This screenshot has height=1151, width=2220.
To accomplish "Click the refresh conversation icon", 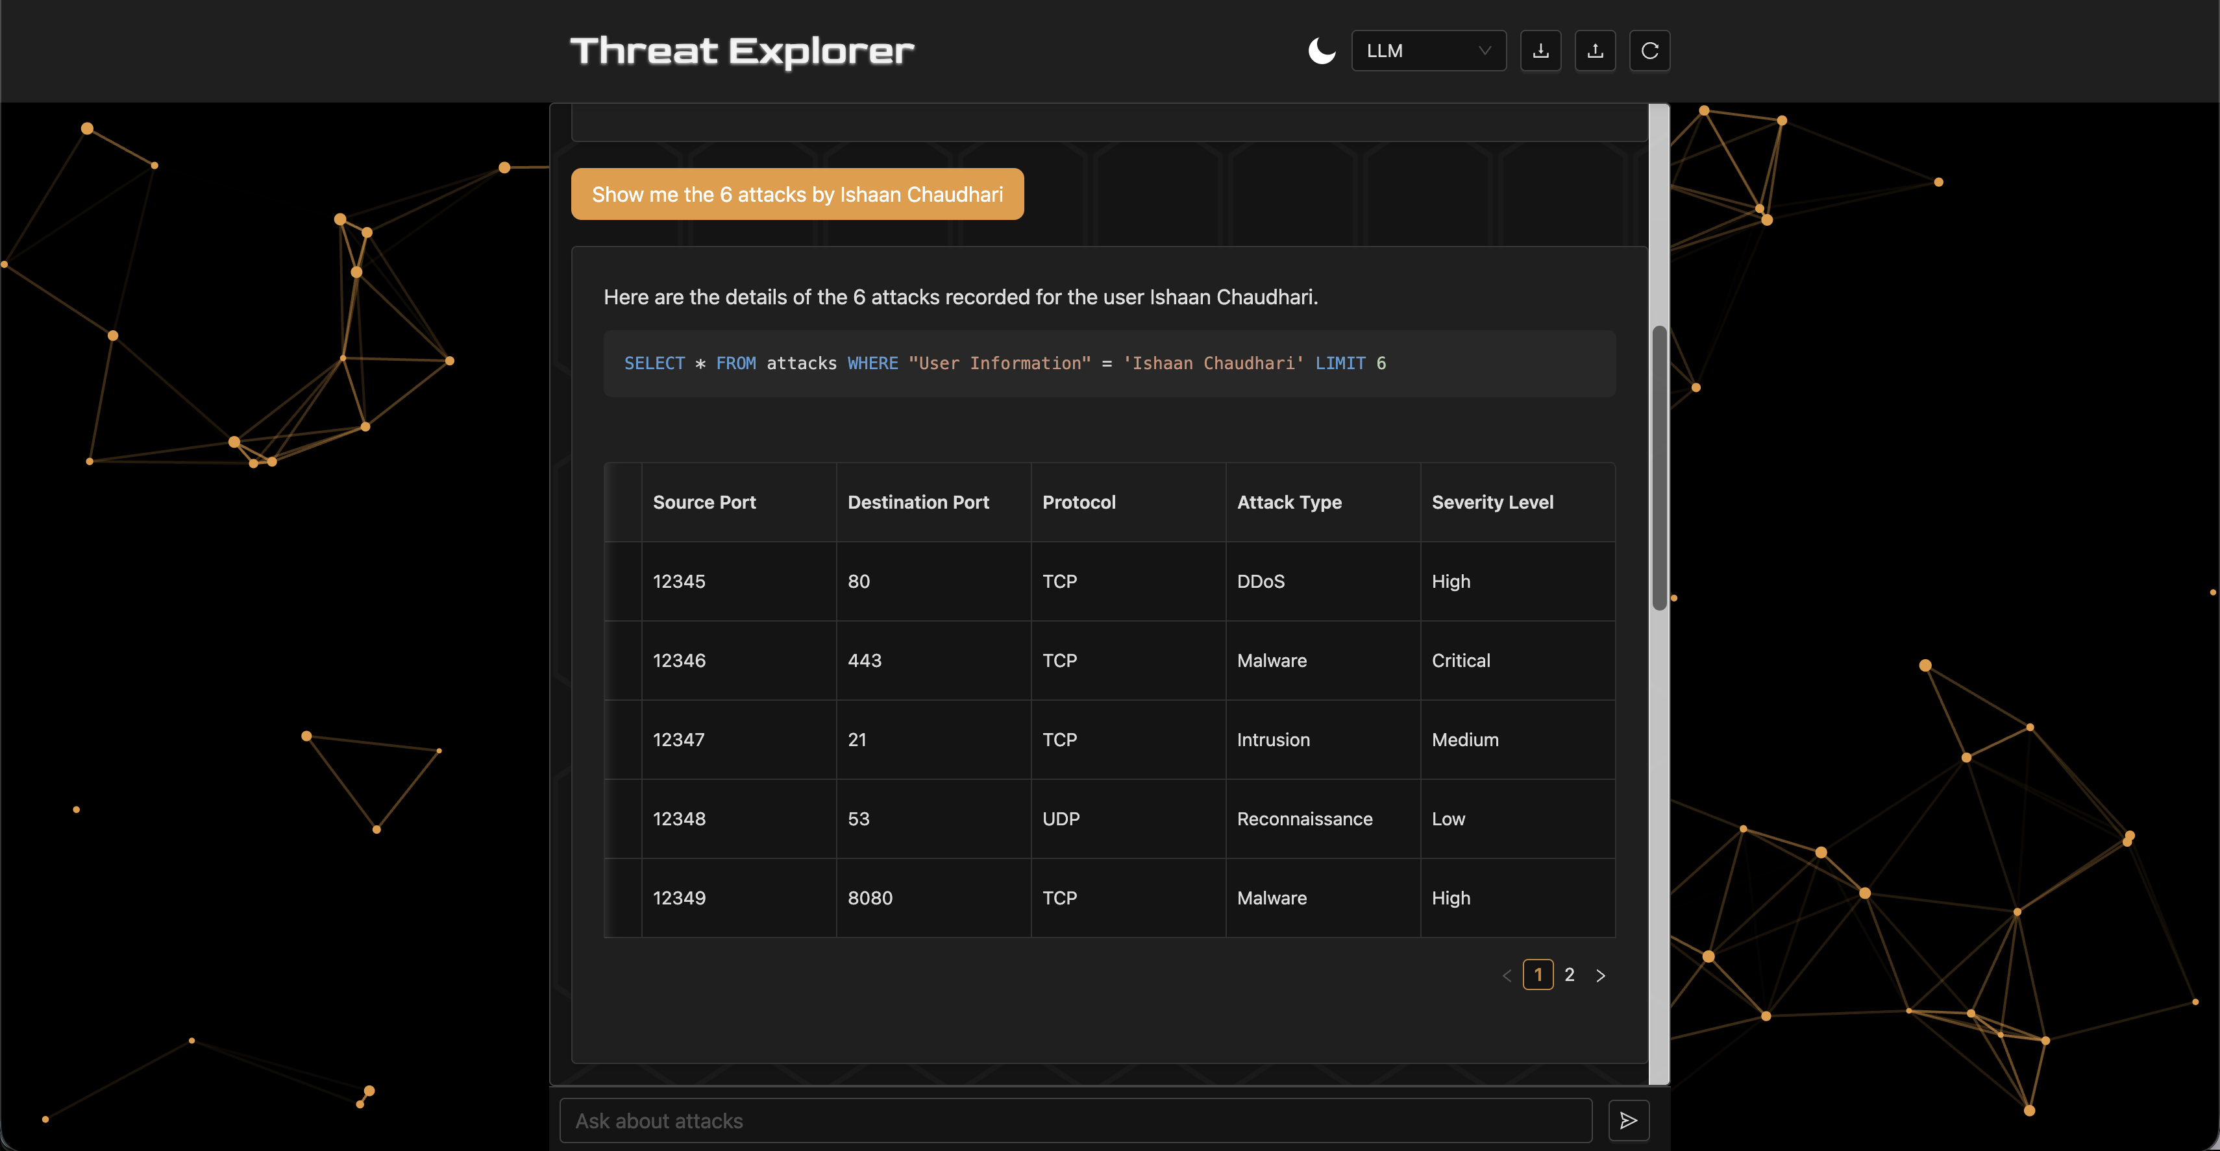I will tap(1649, 50).
